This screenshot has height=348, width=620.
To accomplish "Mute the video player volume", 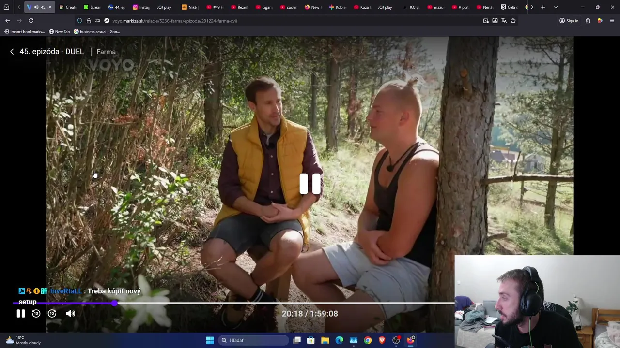I will (x=70, y=314).
